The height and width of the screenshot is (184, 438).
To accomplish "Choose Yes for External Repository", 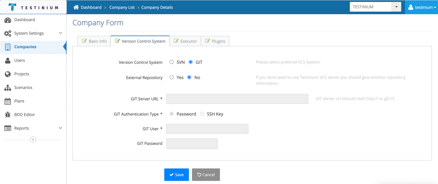I will (172, 77).
